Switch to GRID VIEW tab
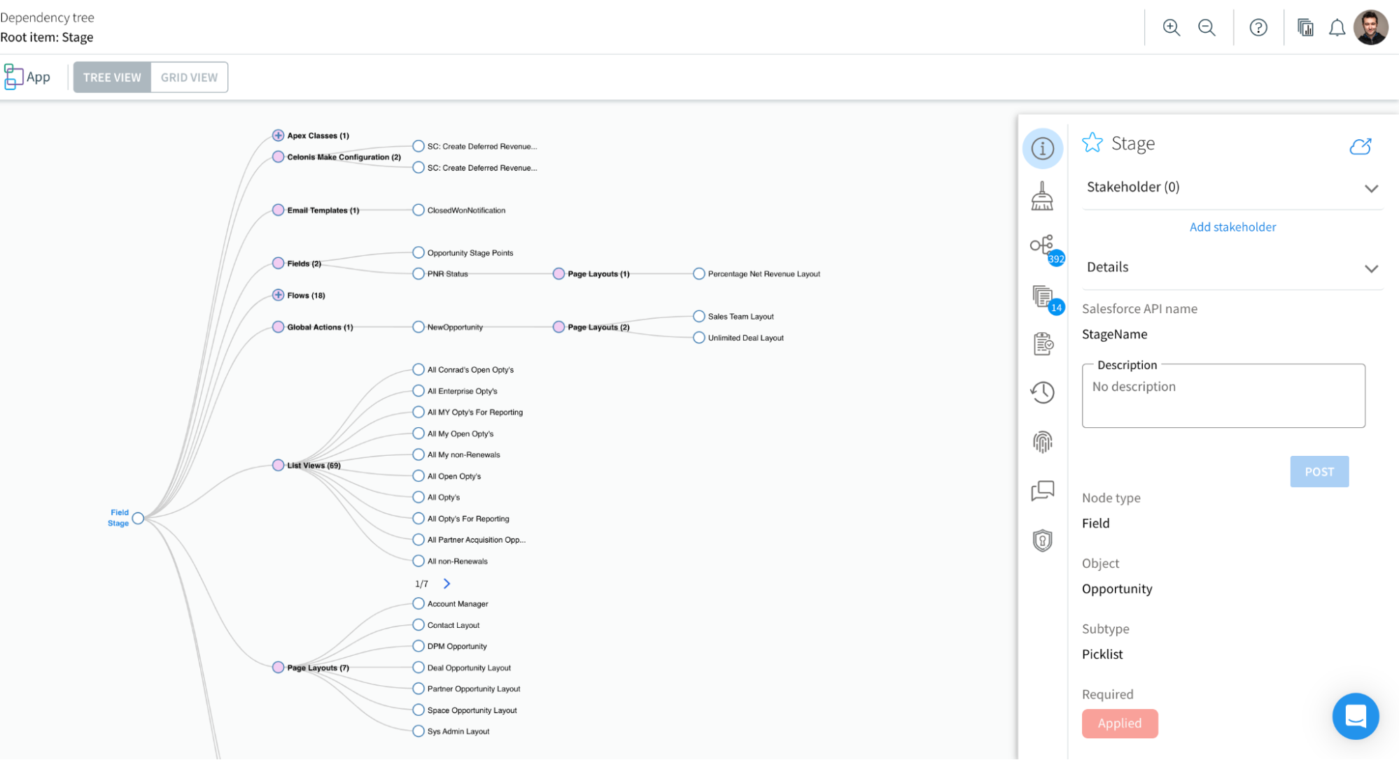This screenshot has height=760, width=1399. point(188,77)
